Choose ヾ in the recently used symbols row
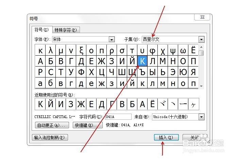Screen dimensions: 238x159 pyautogui.click(x=163, y=104)
